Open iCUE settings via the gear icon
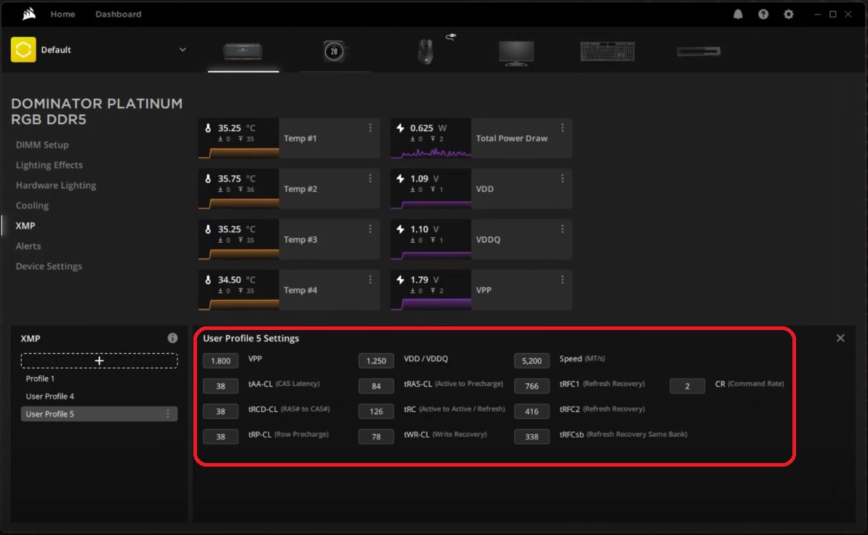This screenshot has width=868, height=535. pyautogui.click(x=789, y=14)
